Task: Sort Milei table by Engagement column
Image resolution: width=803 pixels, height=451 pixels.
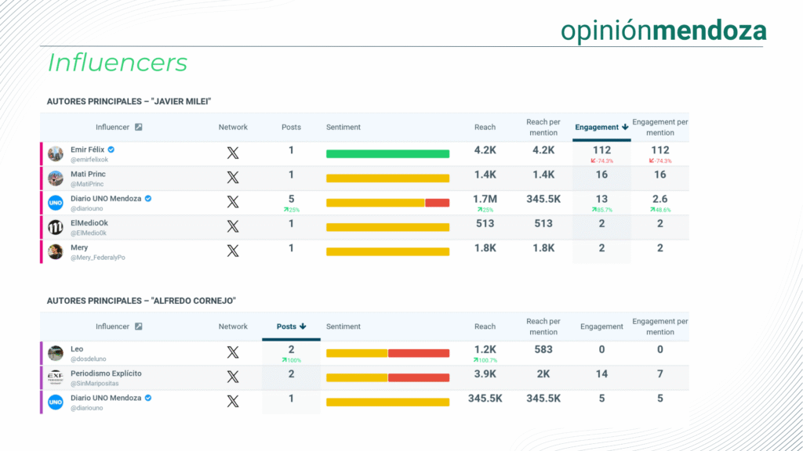Action: point(601,127)
